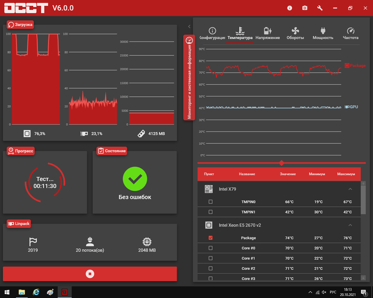Collapse the Intel X79 group
373x298 pixels.
(x=350, y=189)
